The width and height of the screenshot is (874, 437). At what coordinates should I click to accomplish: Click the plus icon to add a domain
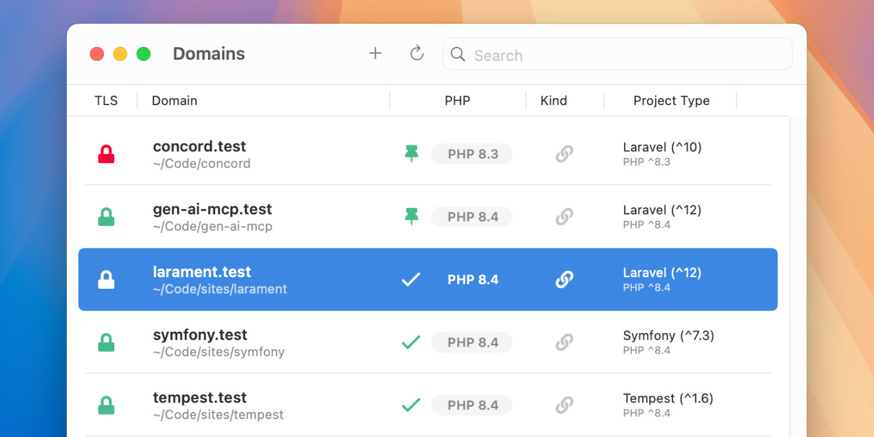pyautogui.click(x=375, y=54)
